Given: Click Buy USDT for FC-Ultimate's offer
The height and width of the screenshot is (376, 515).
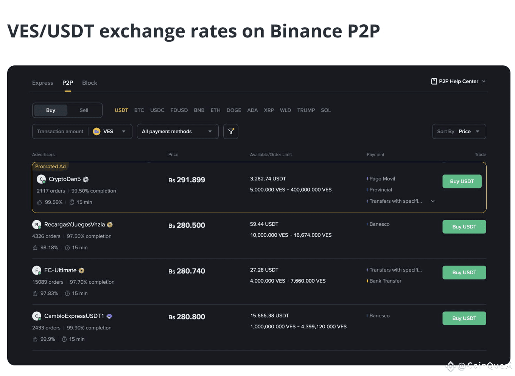Looking at the screenshot, I should 464,273.
